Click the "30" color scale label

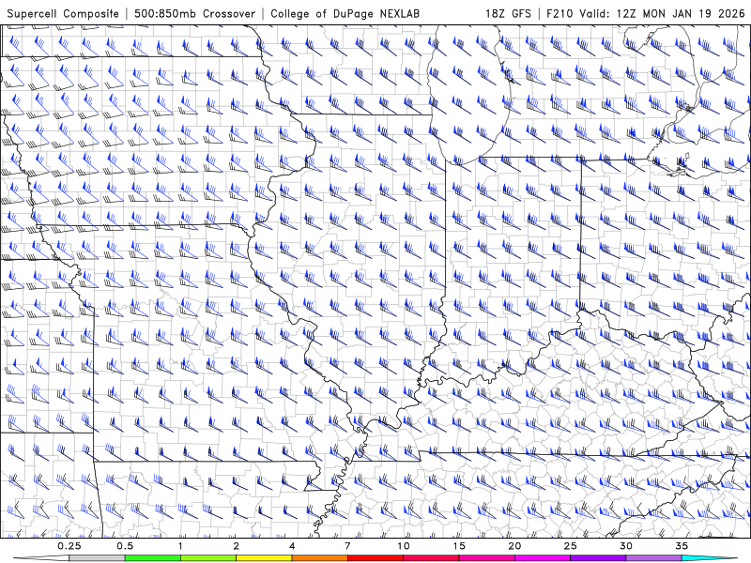(626, 546)
